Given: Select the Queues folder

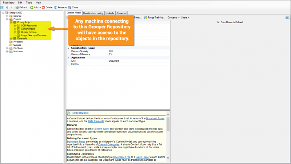Looking at the screenshot, I should [x=17, y=45].
